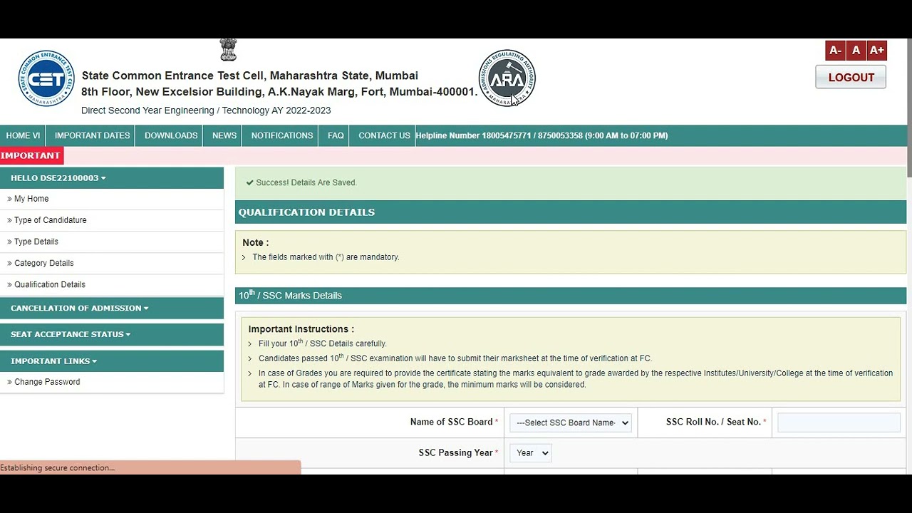
Task: Click the IMPORTANT red label
Action: pyautogui.click(x=31, y=155)
